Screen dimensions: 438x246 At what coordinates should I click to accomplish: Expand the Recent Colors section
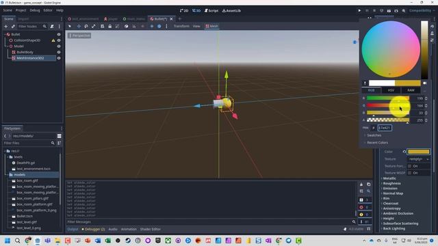pos(377,143)
